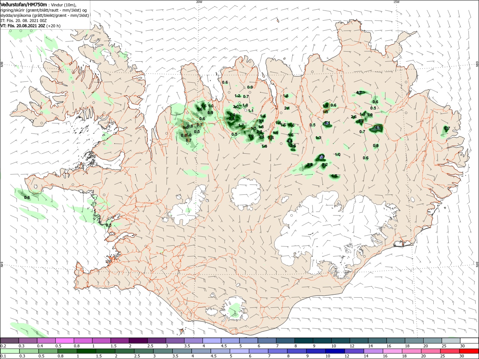Click the 15W longitude label
Image resolution: width=479 pixels, height=359 pixels.
(396, 2)
